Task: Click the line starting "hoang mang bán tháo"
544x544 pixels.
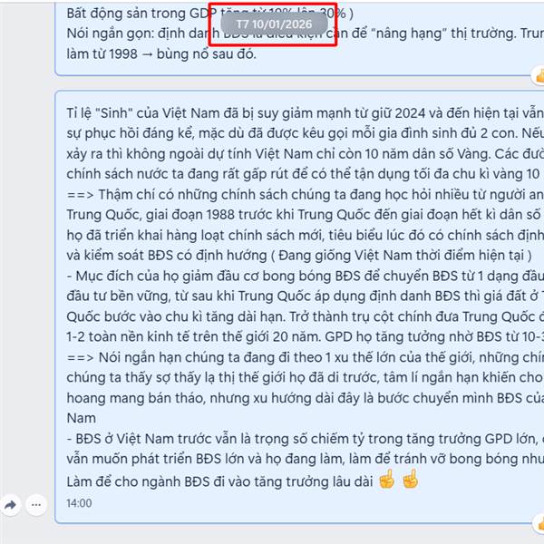Action: pos(306,398)
